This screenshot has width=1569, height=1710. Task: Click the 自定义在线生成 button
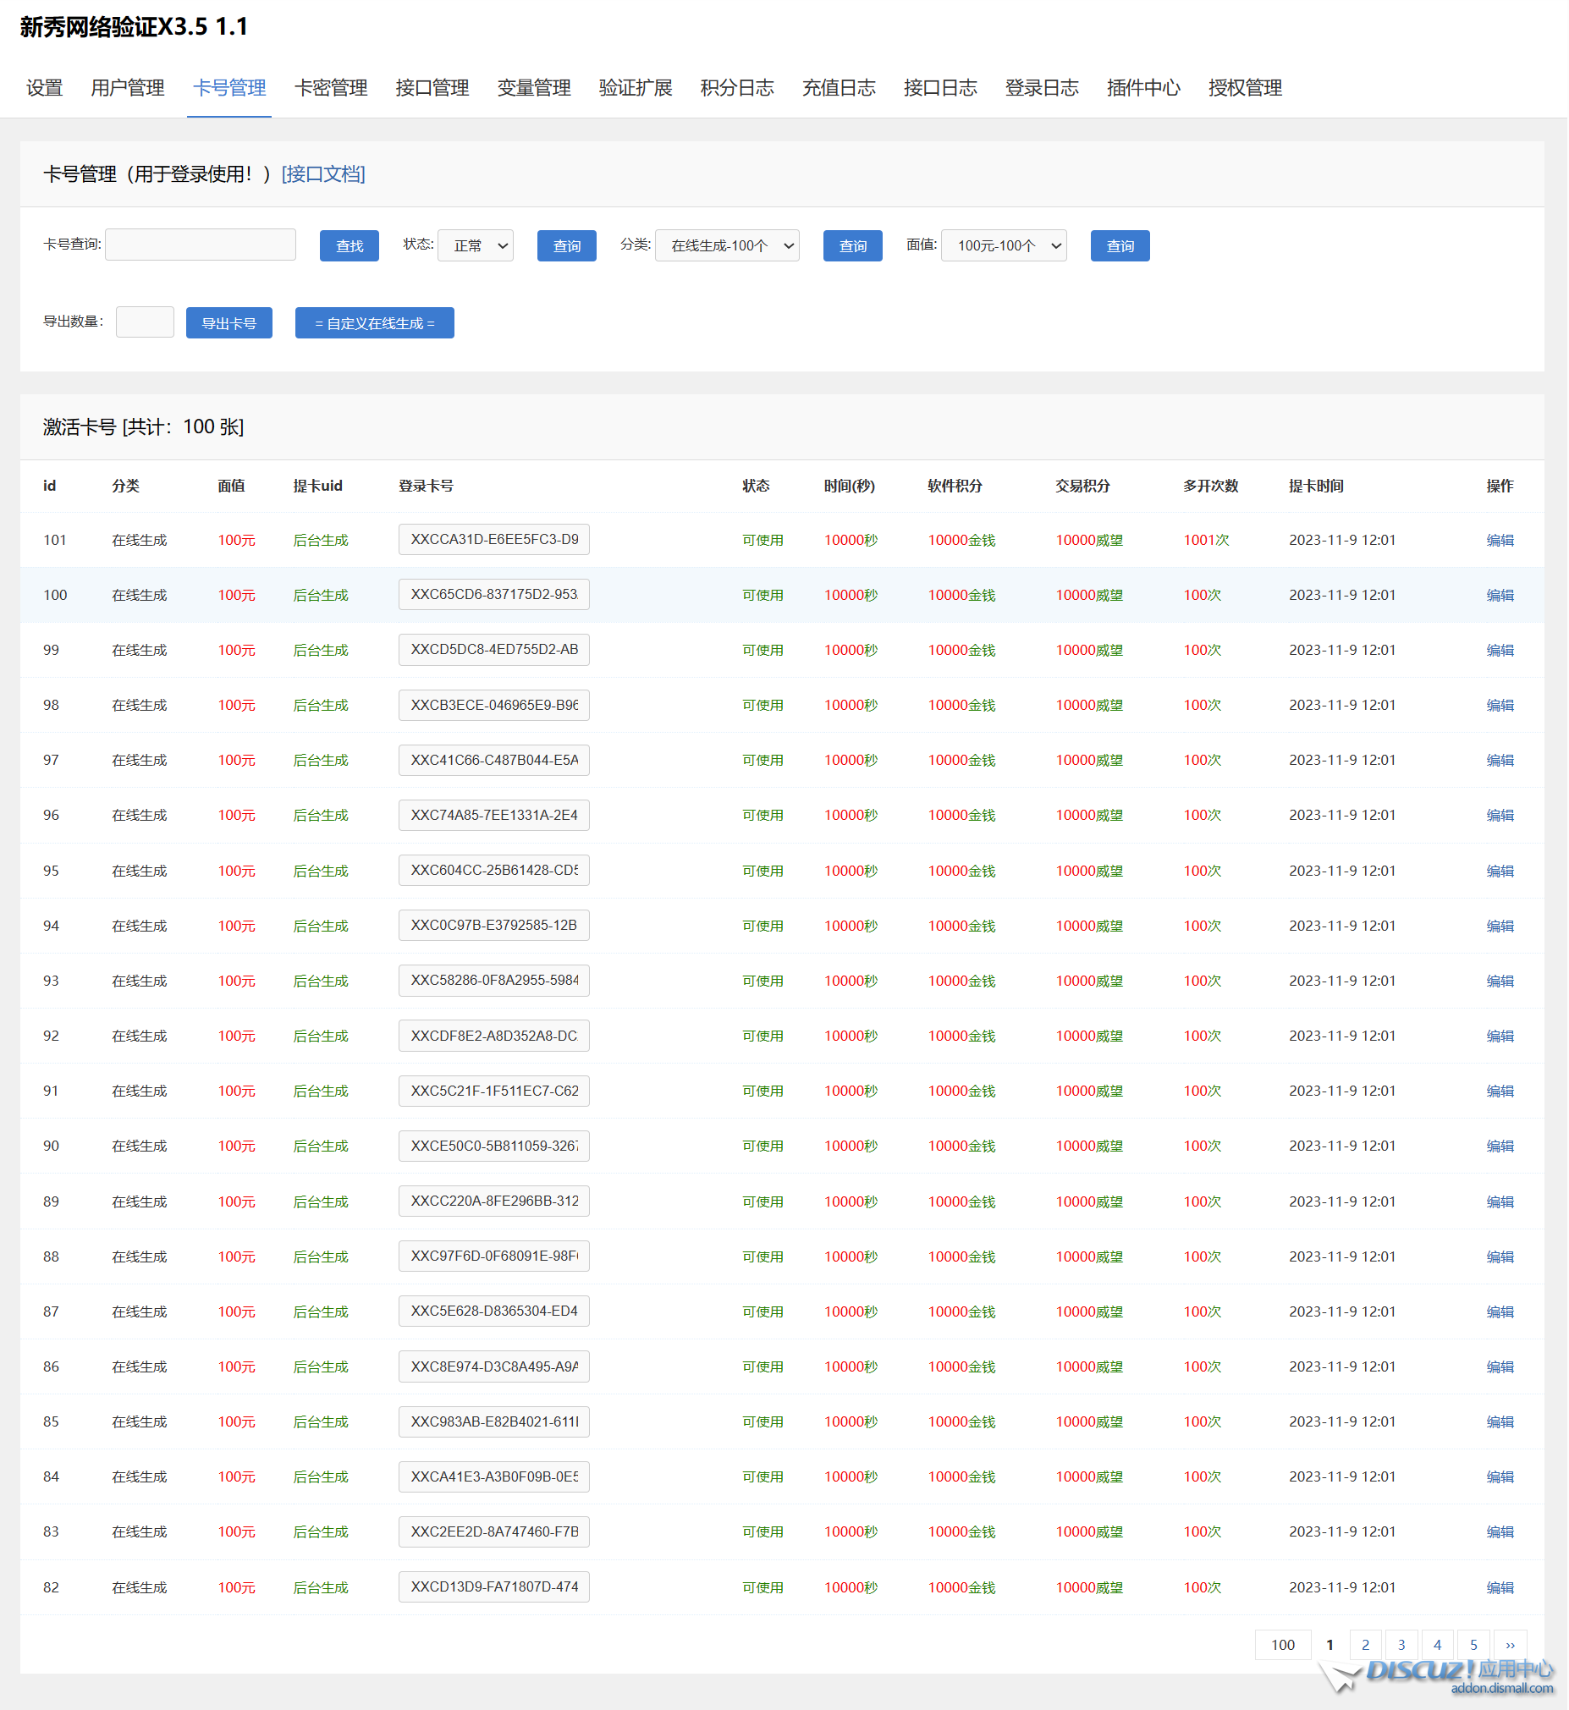[x=374, y=323]
